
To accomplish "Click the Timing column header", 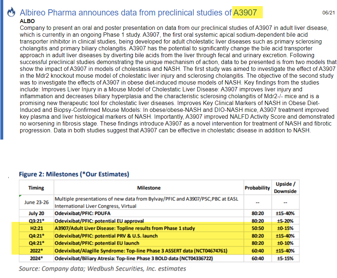I will (x=36, y=188).
